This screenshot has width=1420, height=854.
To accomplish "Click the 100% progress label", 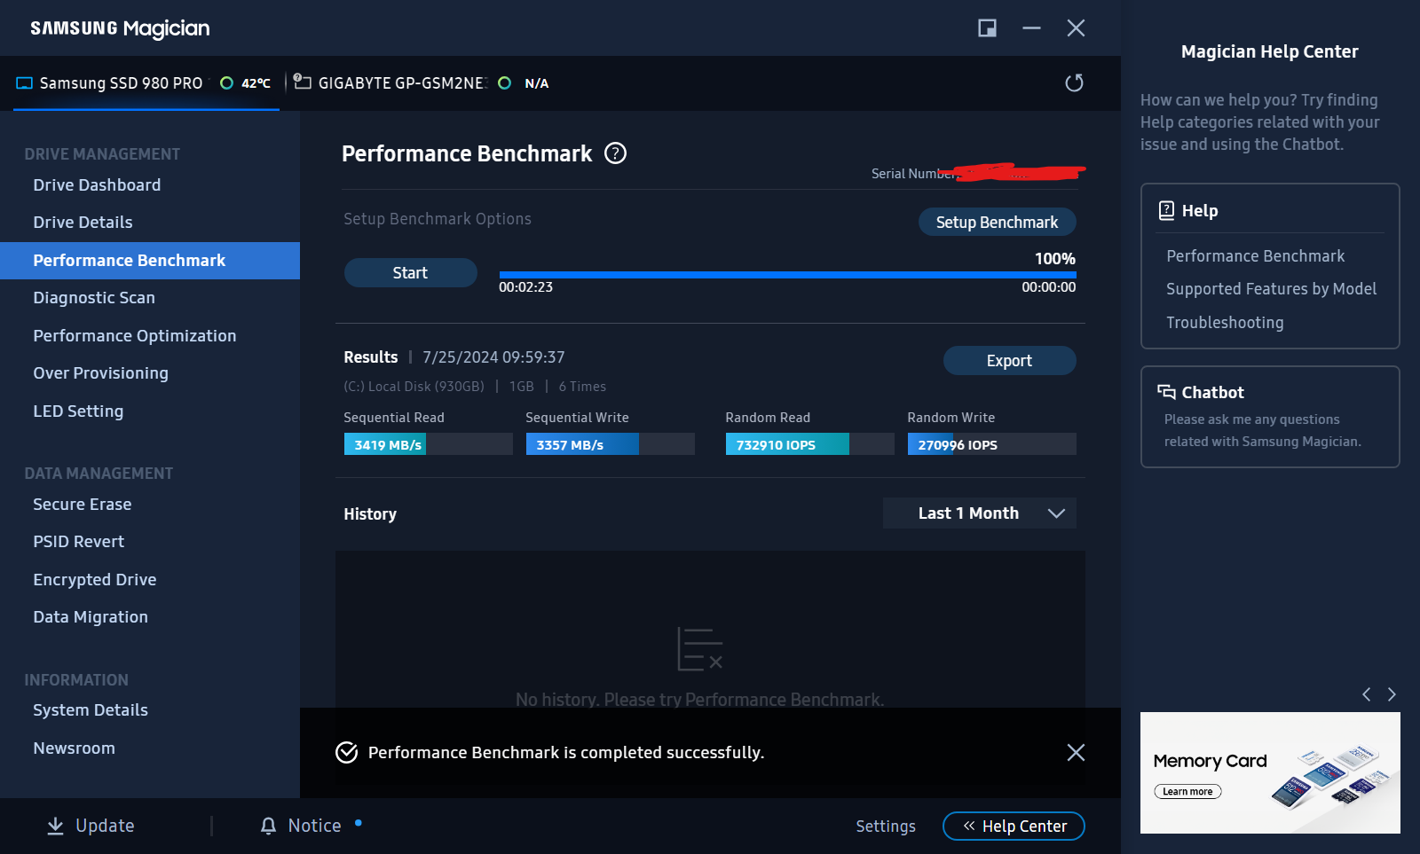I will 1055,259.
